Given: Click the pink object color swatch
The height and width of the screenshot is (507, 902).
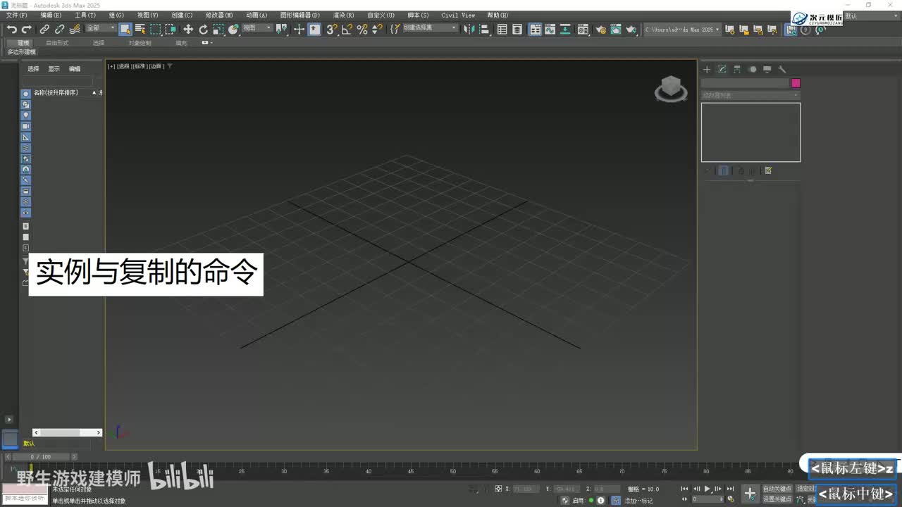Looking at the screenshot, I should point(796,83).
